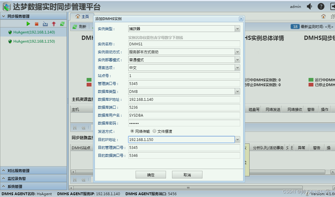Click the sound speaker icon in header
Screen dimensions: 335x197
[x=309, y=6]
